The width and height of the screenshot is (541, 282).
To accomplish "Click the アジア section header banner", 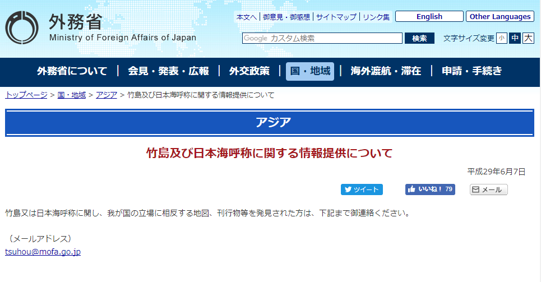I will pos(270,123).
